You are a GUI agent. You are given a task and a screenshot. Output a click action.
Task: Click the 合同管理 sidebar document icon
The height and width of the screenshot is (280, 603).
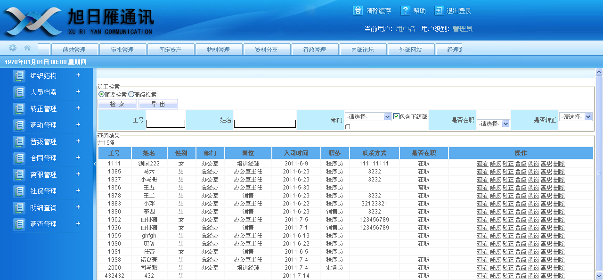click(19, 158)
